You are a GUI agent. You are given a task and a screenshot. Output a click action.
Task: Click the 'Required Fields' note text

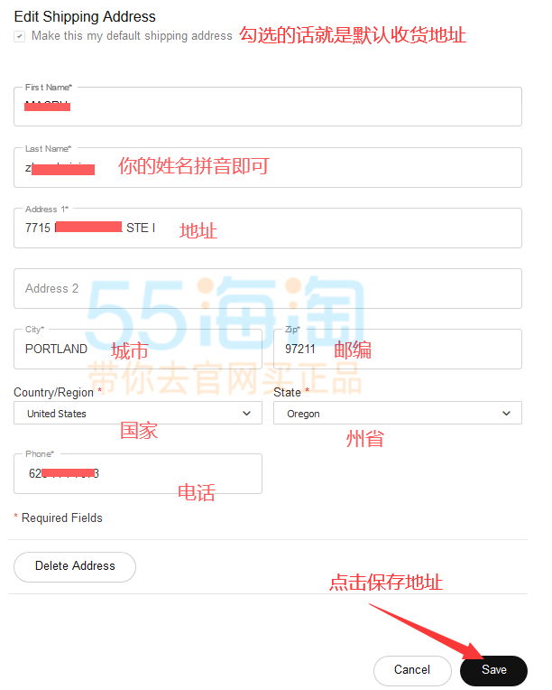pos(62,517)
